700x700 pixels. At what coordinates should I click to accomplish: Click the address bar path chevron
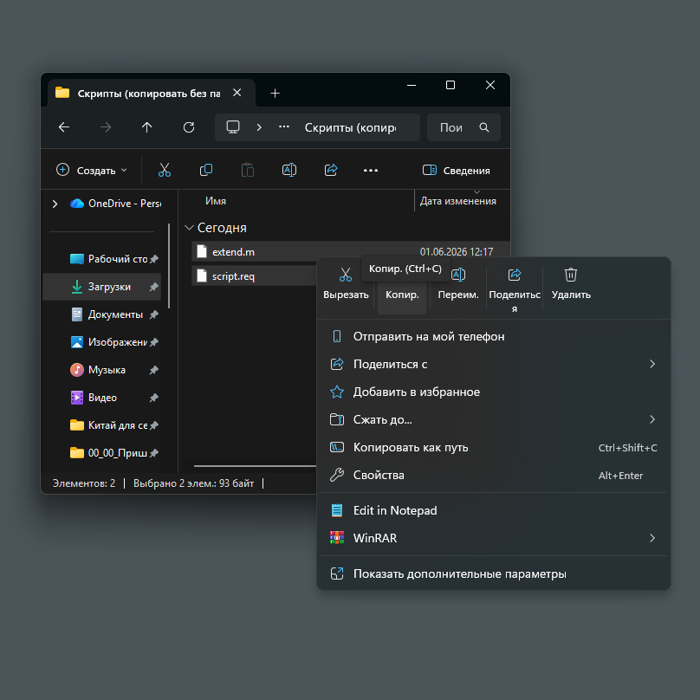[x=259, y=127]
